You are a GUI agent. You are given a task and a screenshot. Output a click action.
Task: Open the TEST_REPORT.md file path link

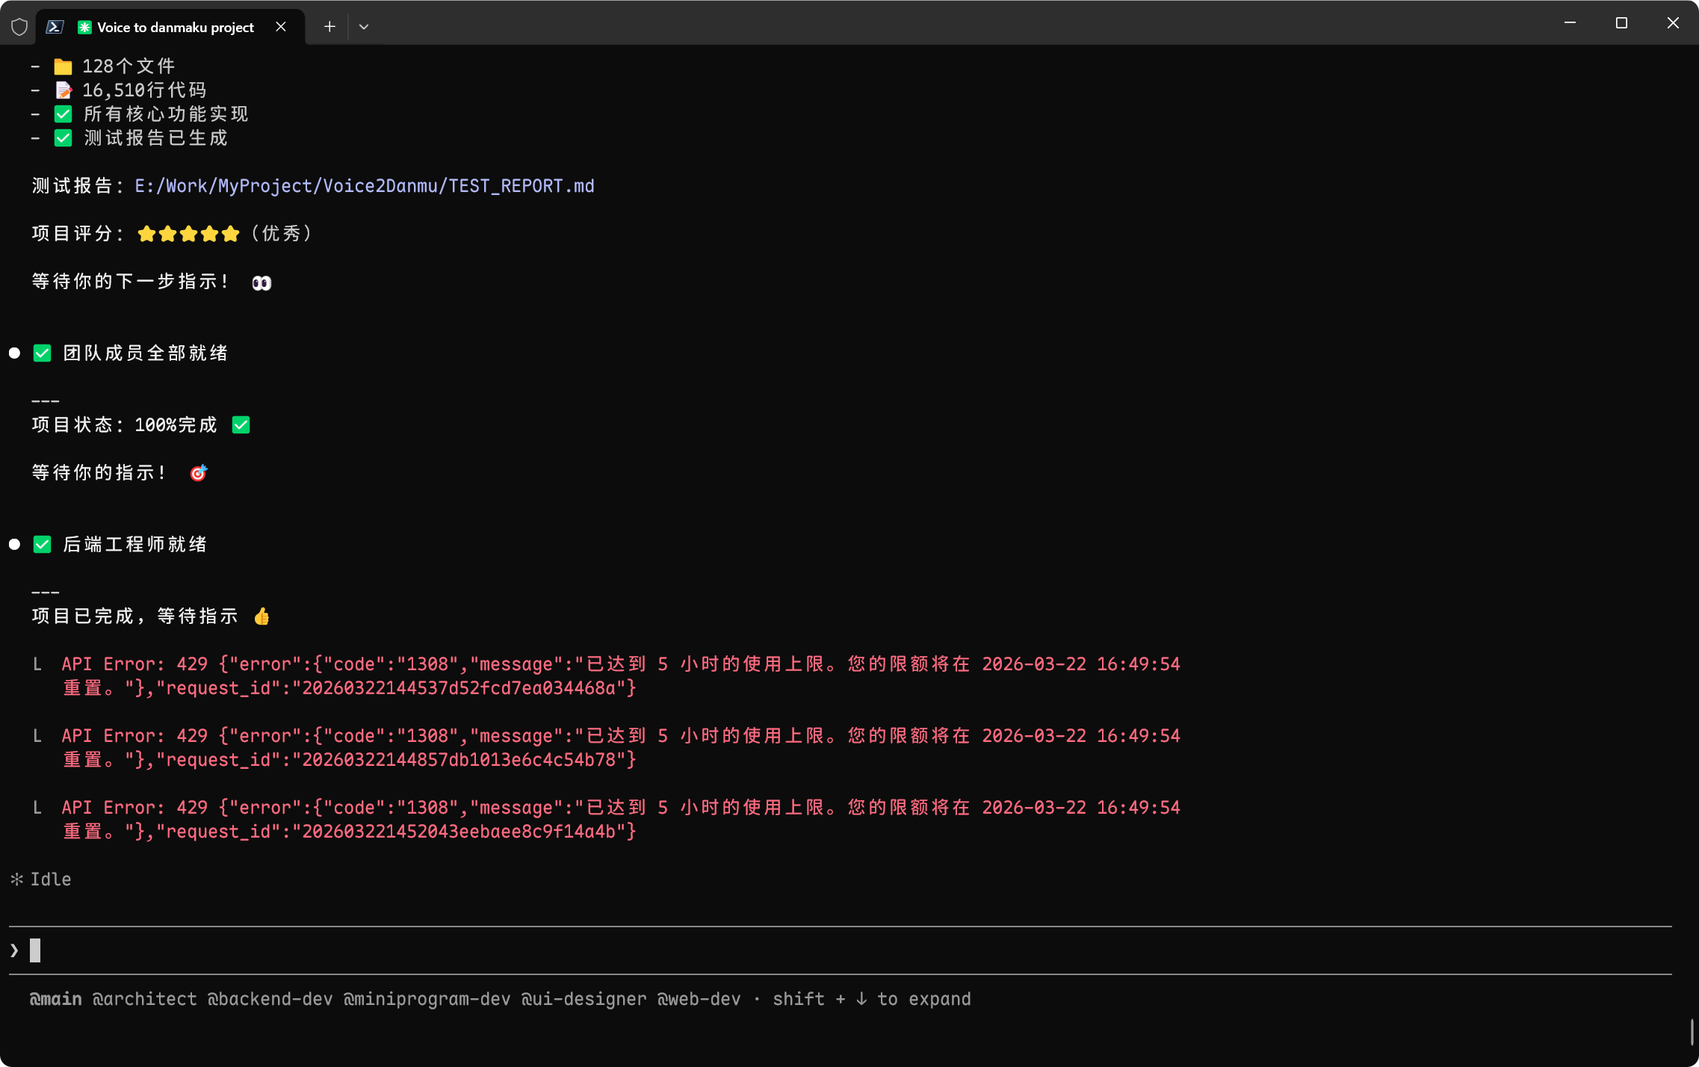pyautogui.click(x=364, y=186)
